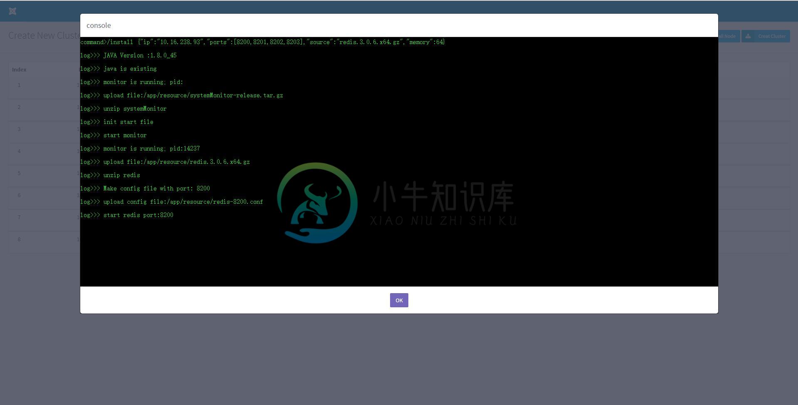Click the command/install log line

[x=262, y=42]
